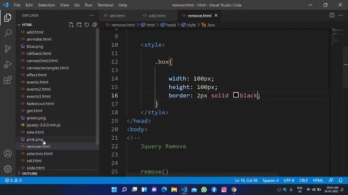The width and height of the screenshot is (348, 195).
Task: Open pink.png in Explorer
Action: (35, 139)
